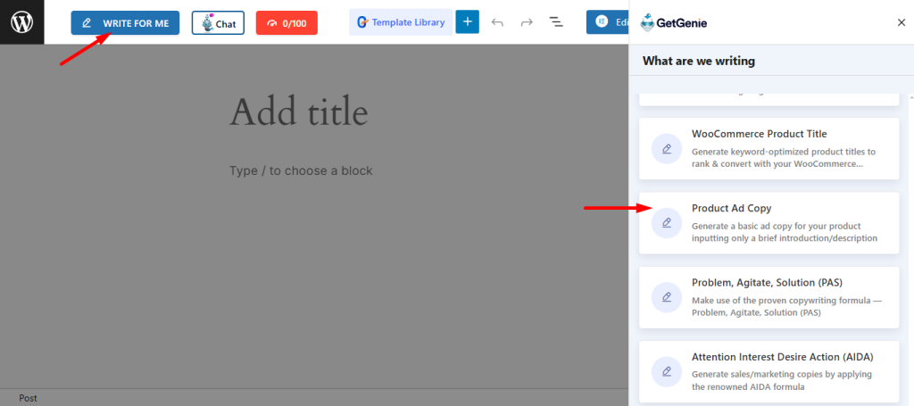Click the redo arrow icon
This screenshot has height=406, width=914.
(527, 22)
